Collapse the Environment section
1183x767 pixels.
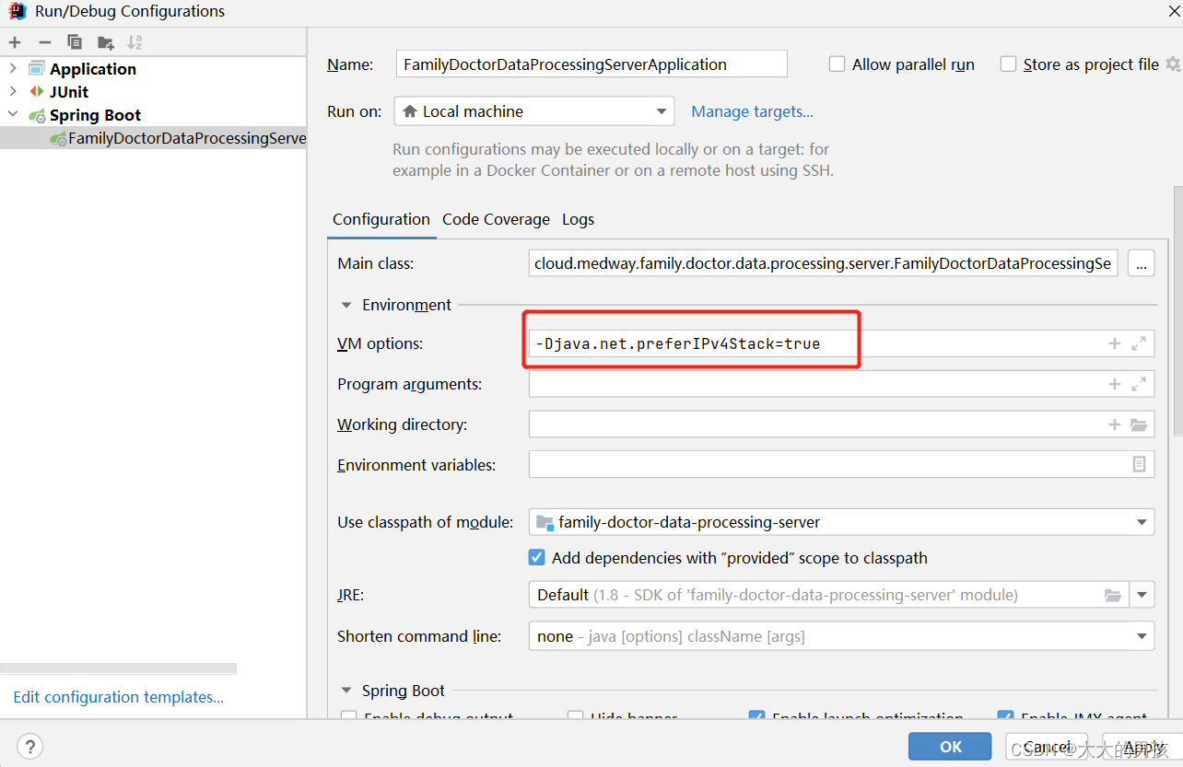click(x=346, y=304)
